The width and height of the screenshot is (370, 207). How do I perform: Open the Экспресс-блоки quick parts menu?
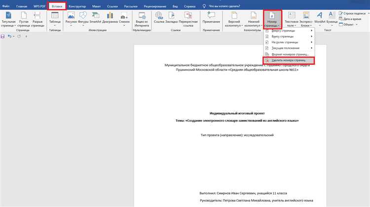306,19
